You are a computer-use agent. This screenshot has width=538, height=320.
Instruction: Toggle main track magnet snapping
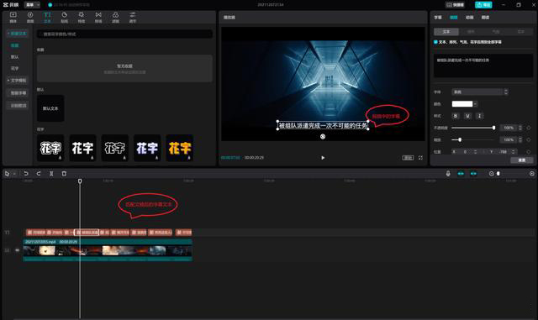461,174
